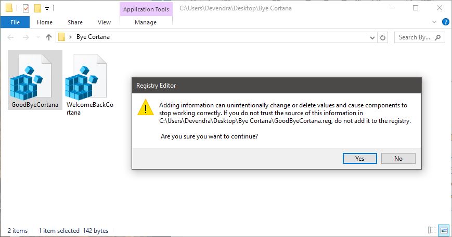Viewport: 452px width, 237px height.
Task: Click Properties quick access toolbar icon
Action: coord(26,8)
